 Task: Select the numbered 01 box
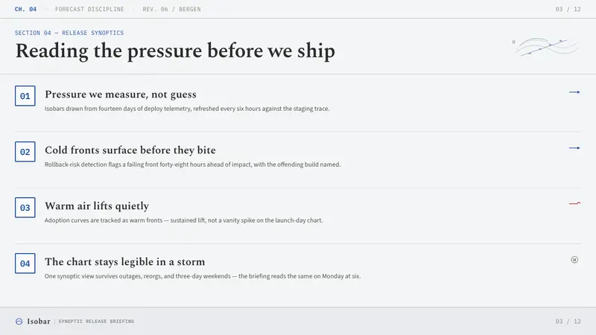25,96
